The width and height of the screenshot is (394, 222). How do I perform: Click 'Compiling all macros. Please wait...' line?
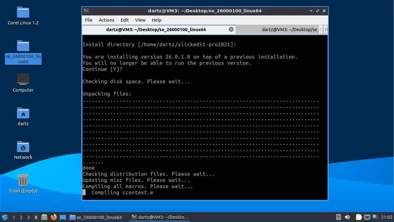[x=138, y=186]
